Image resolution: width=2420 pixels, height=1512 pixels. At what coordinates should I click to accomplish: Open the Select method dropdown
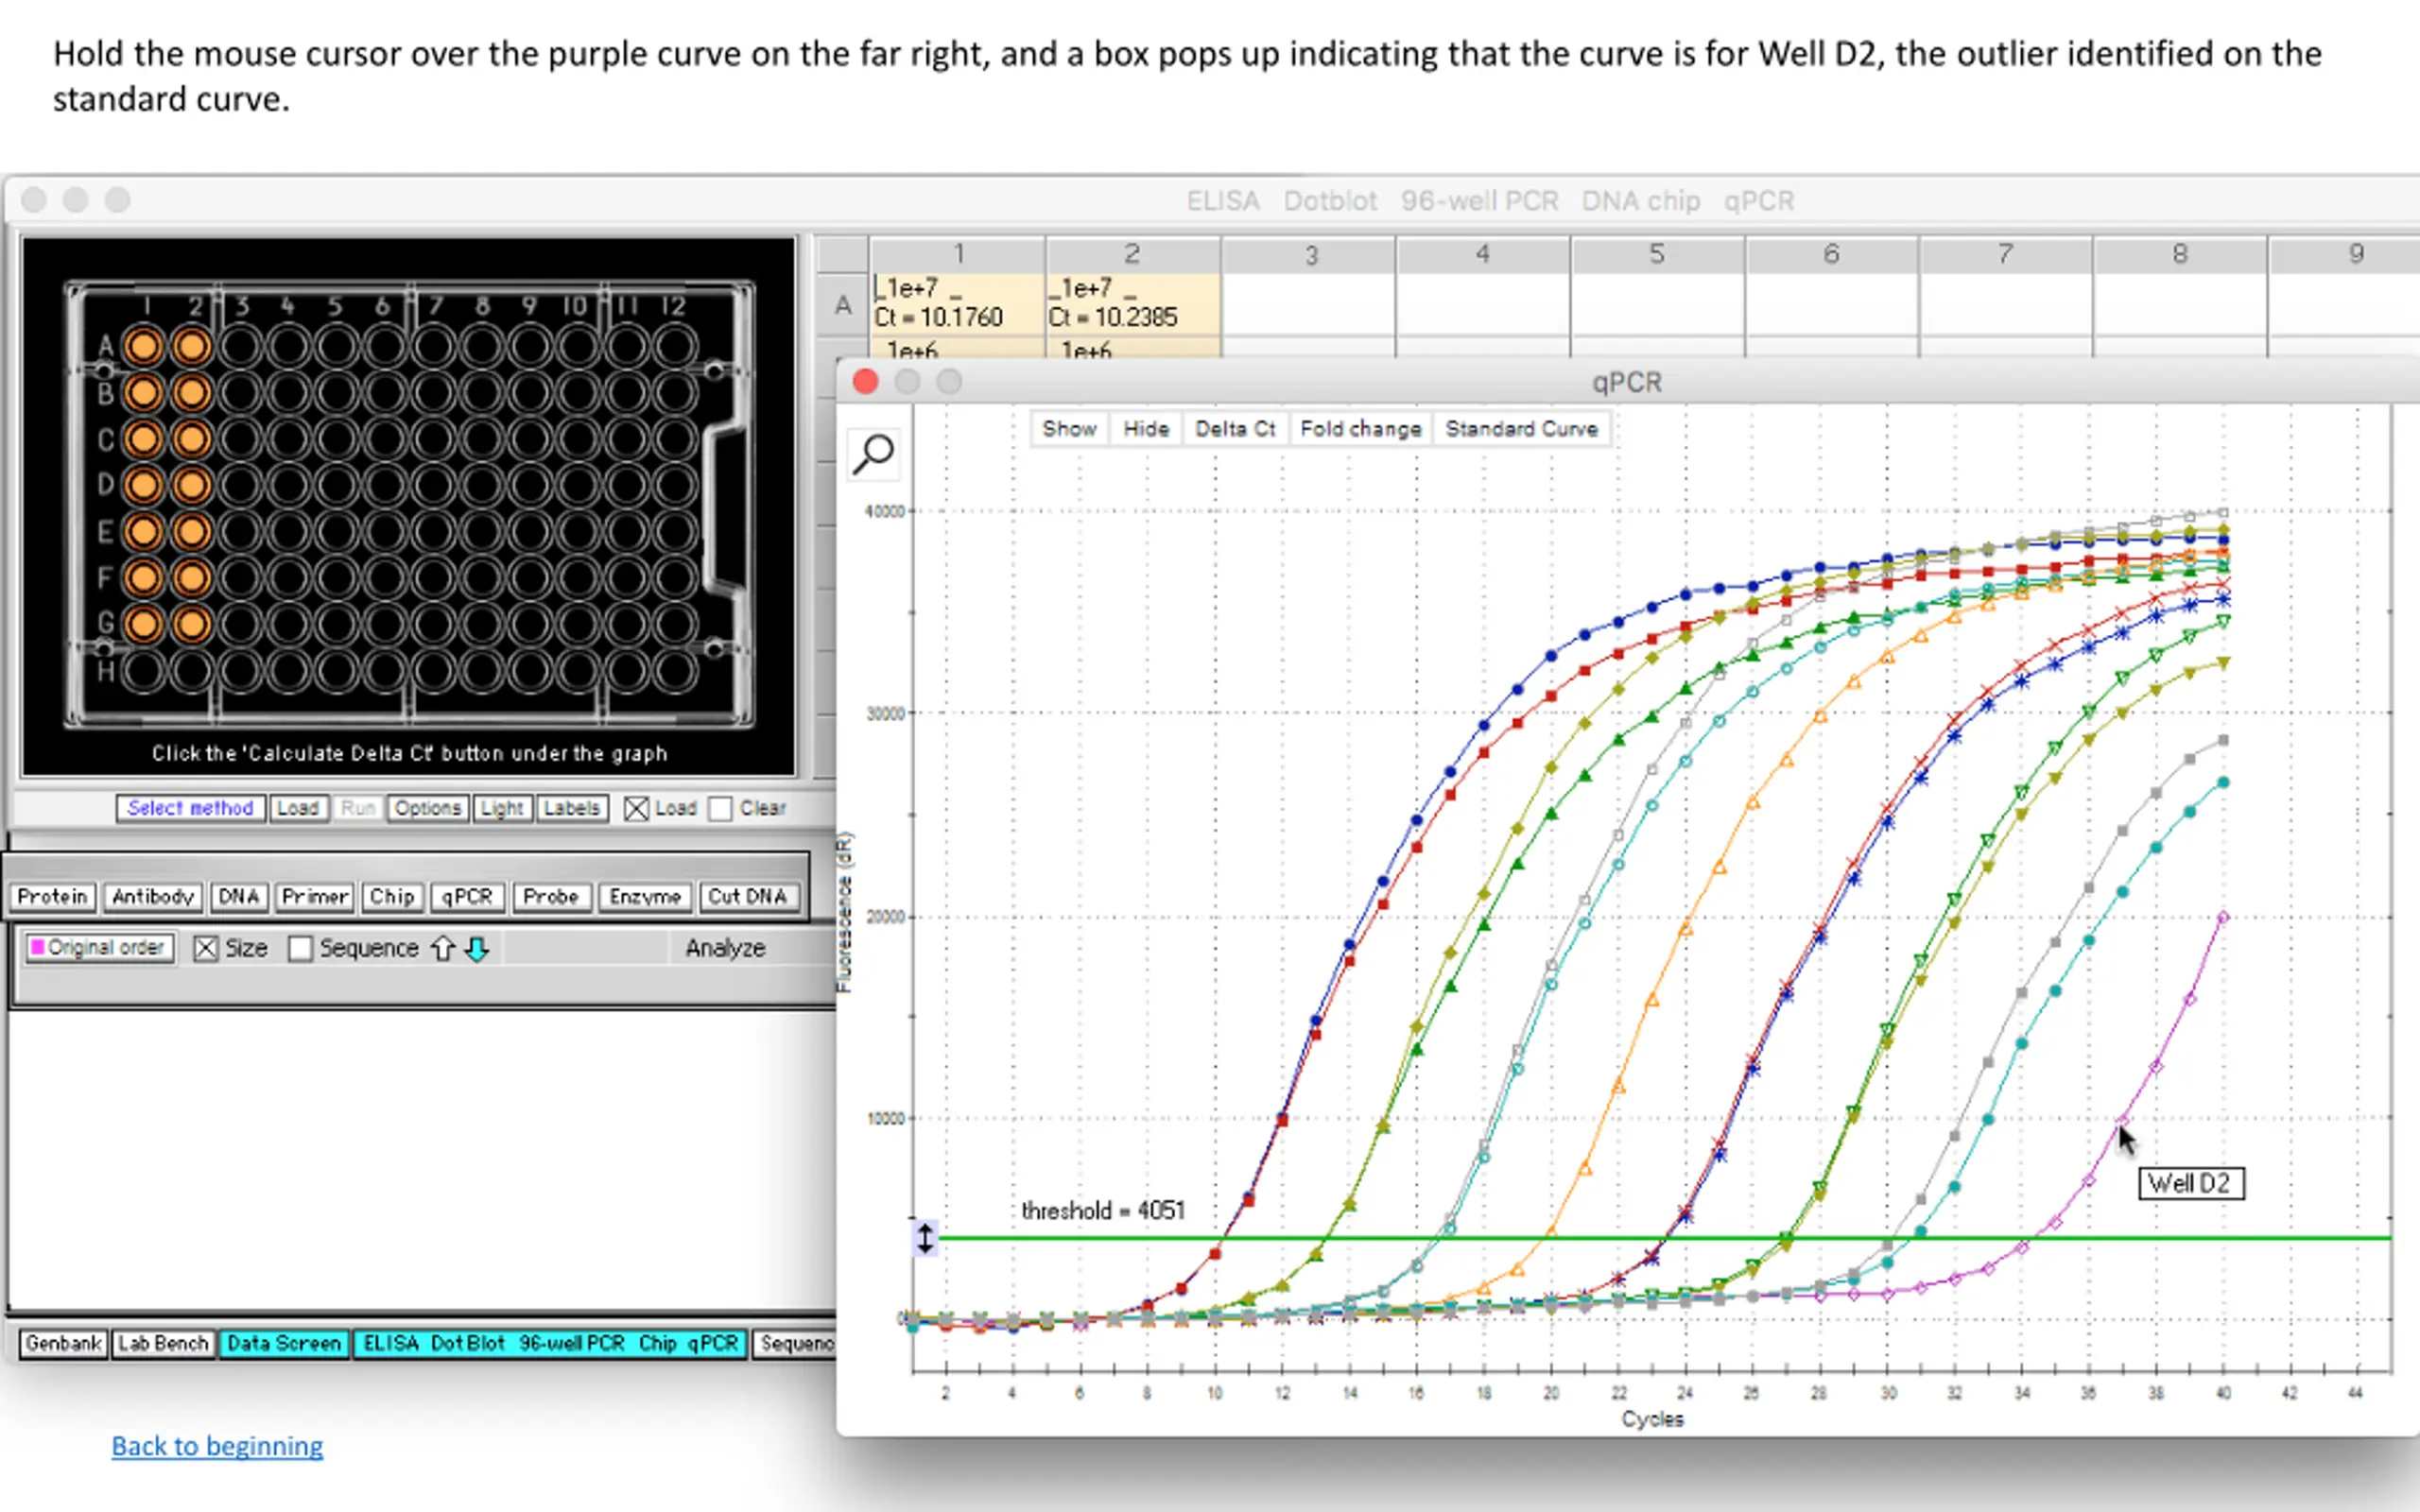[x=190, y=808]
